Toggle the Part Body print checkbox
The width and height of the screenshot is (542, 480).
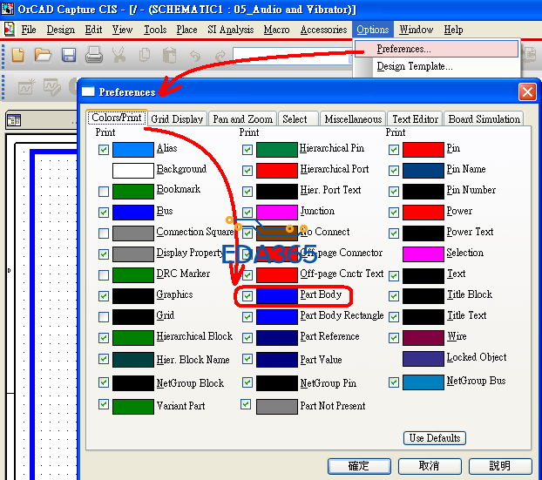tap(247, 296)
